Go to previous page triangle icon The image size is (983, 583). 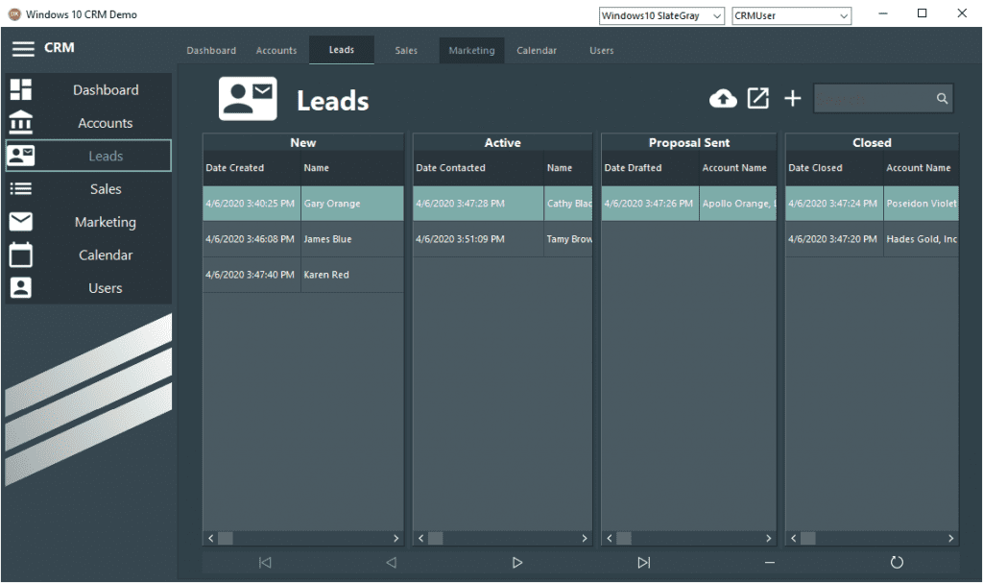392,562
